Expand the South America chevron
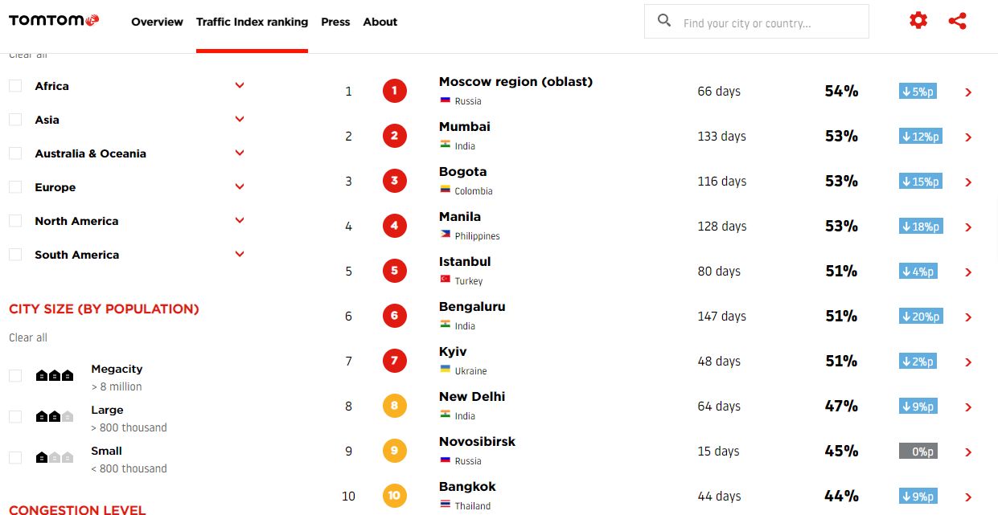 coord(240,254)
